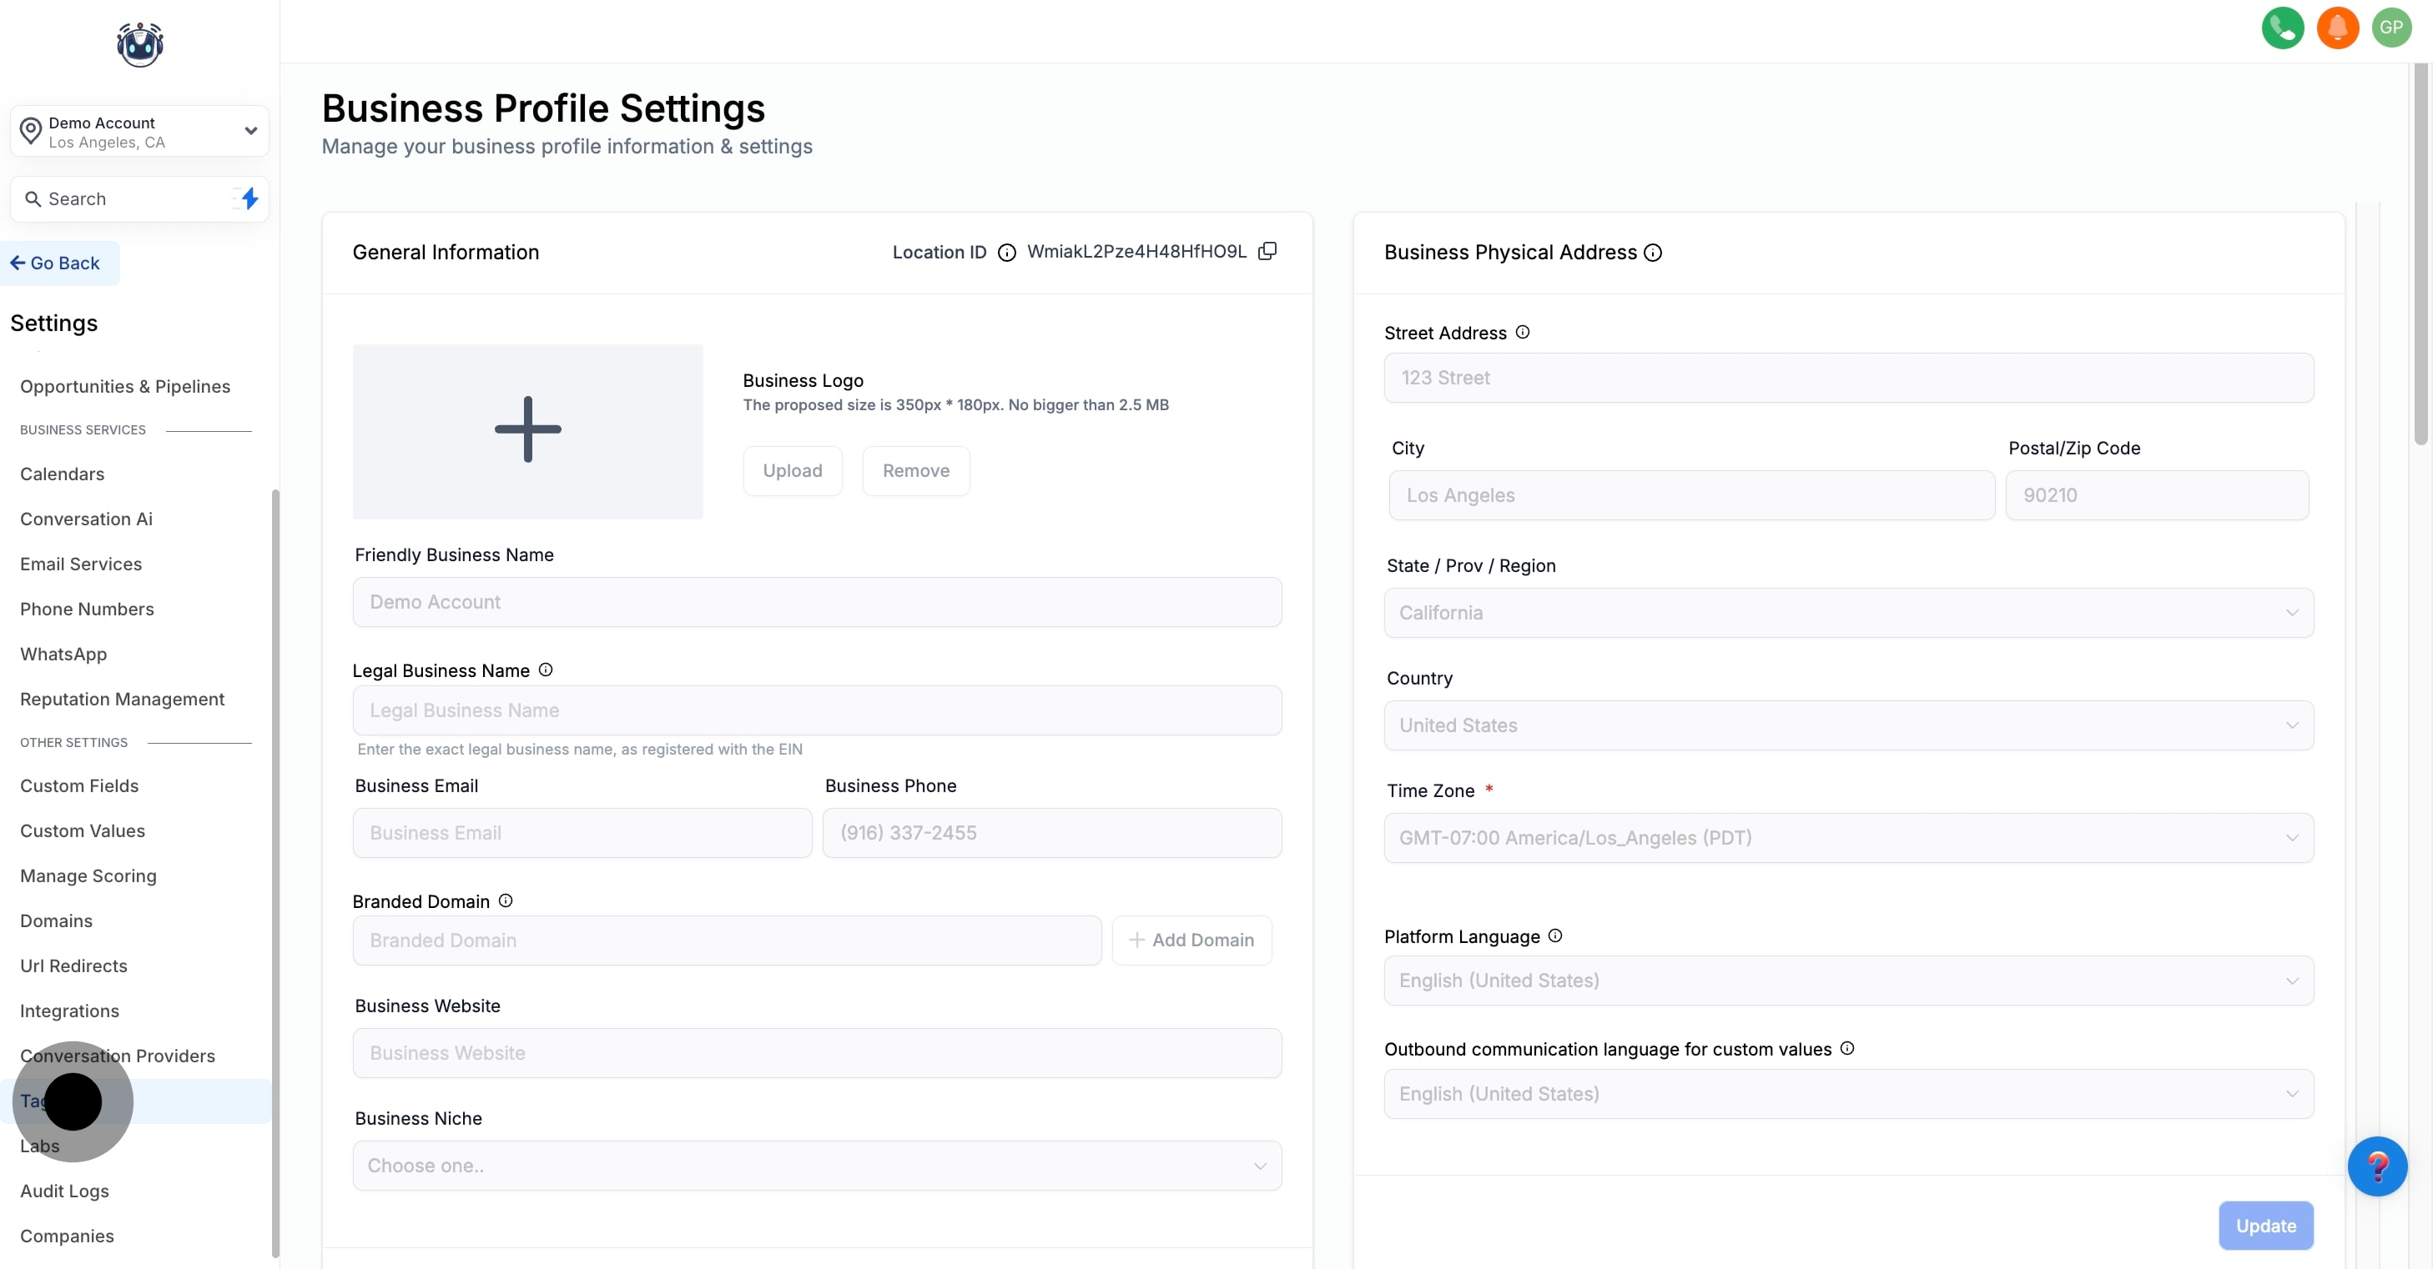Open the State / Prov / Region dropdown
Image resolution: width=2433 pixels, height=1269 pixels.
(x=1847, y=612)
